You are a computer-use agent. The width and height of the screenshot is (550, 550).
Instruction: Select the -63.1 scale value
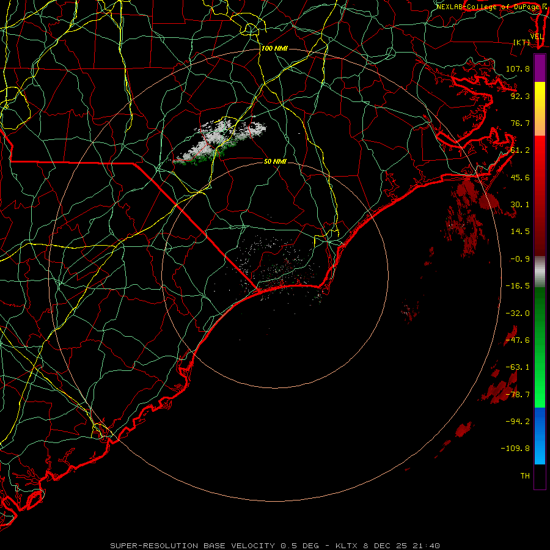coord(518,367)
